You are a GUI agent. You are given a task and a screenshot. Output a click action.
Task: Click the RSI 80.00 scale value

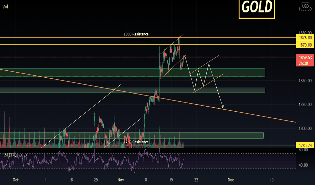303,150
